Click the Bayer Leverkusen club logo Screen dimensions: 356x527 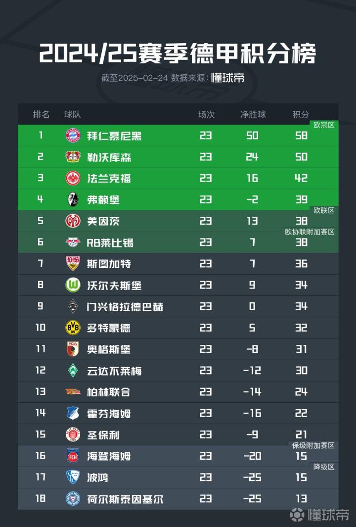[x=73, y=157]
